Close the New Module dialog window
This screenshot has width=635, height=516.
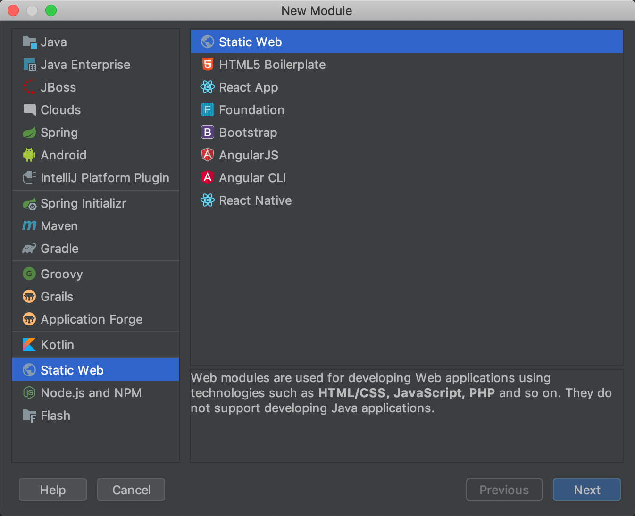point(13,10)
